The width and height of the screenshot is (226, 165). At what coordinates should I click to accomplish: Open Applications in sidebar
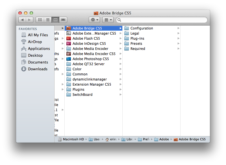point(36,48)
